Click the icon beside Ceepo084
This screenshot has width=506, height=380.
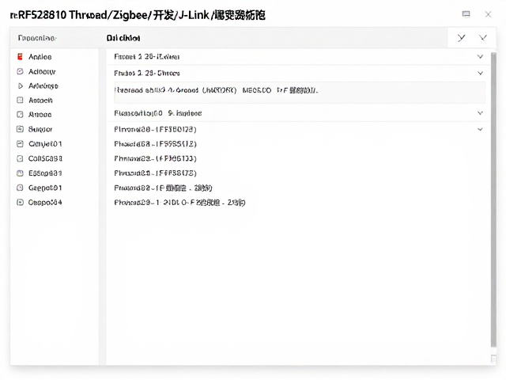20,203
